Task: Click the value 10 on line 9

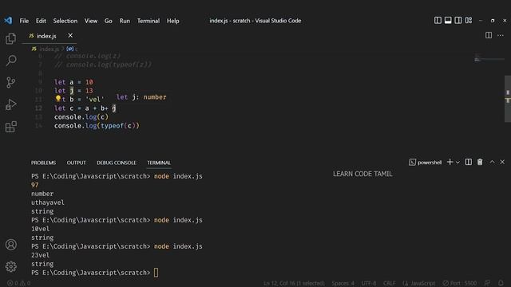Action: pos(89,82)
